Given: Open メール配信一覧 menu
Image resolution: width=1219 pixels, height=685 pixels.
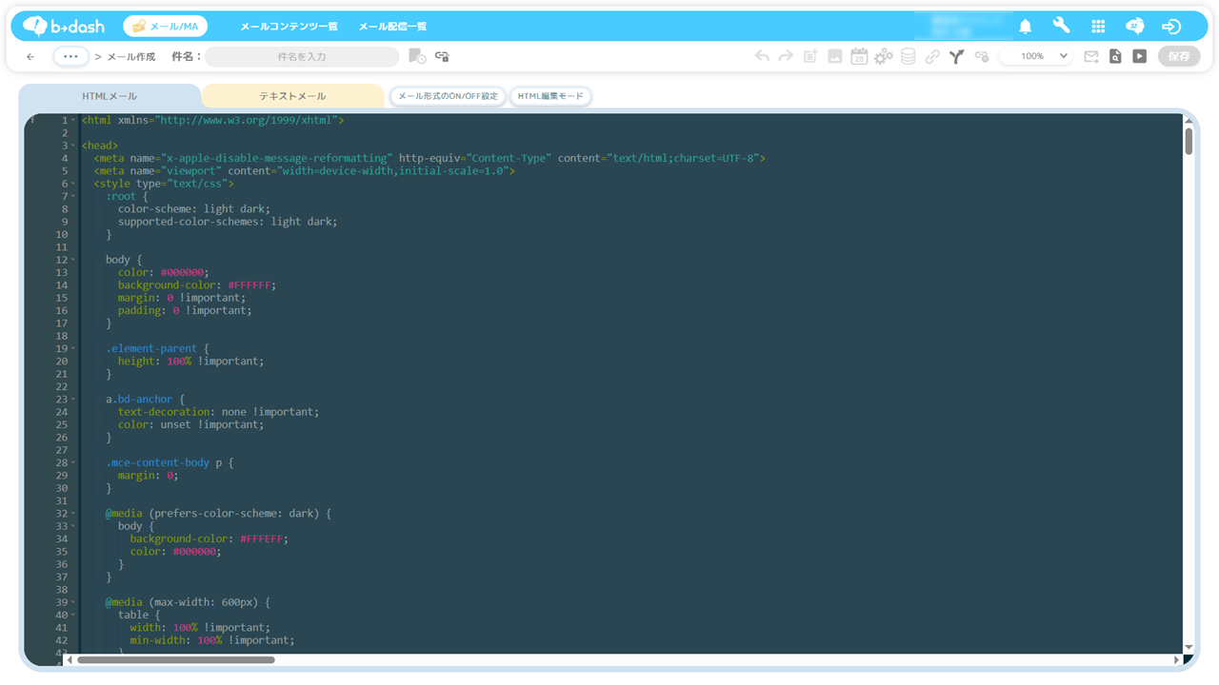Looking at the screenshot, I should [392, 27].
